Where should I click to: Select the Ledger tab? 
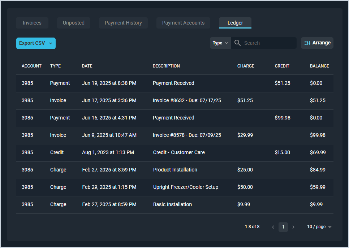click(235, 23)
